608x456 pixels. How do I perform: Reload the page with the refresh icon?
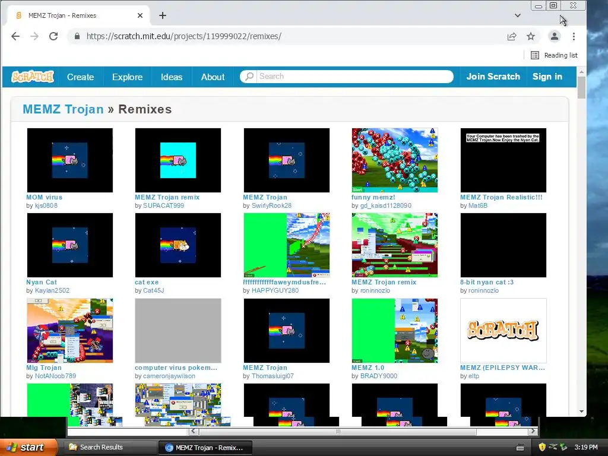pyautogui.click(x=53, y=36)
